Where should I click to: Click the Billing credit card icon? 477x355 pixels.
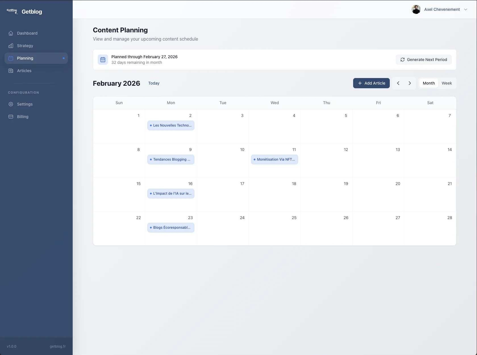click(x=11, y=117)
